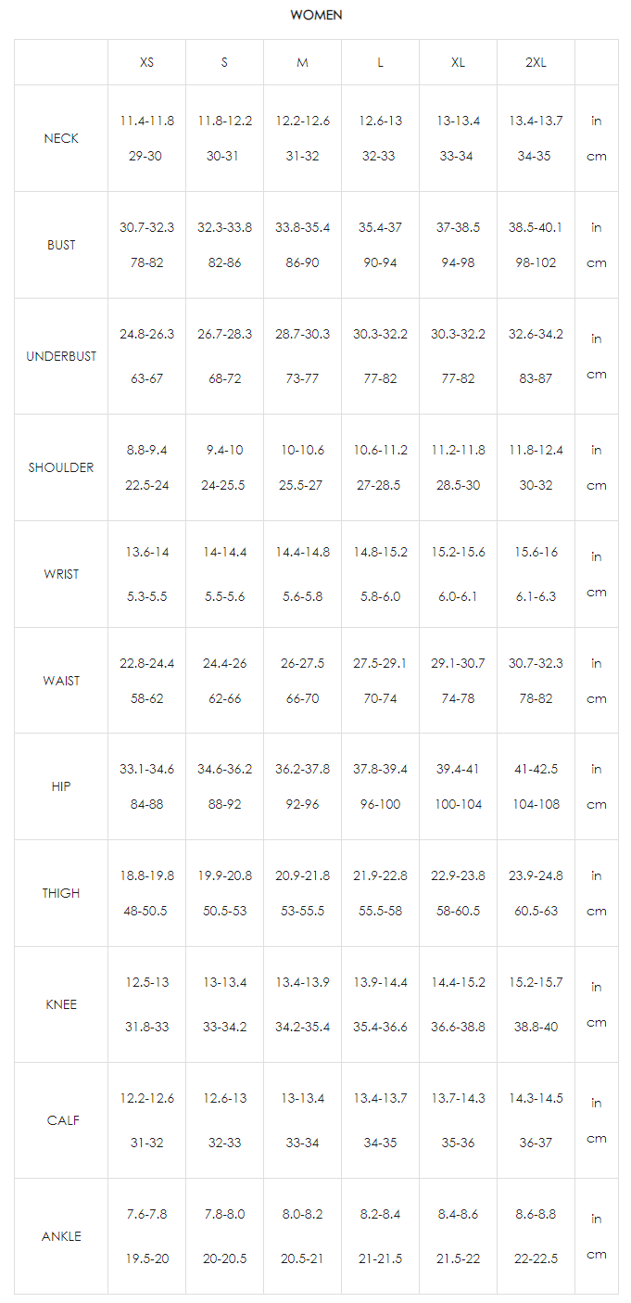
Task: Select the 2XL size column header
Action: tap(536, 62)
